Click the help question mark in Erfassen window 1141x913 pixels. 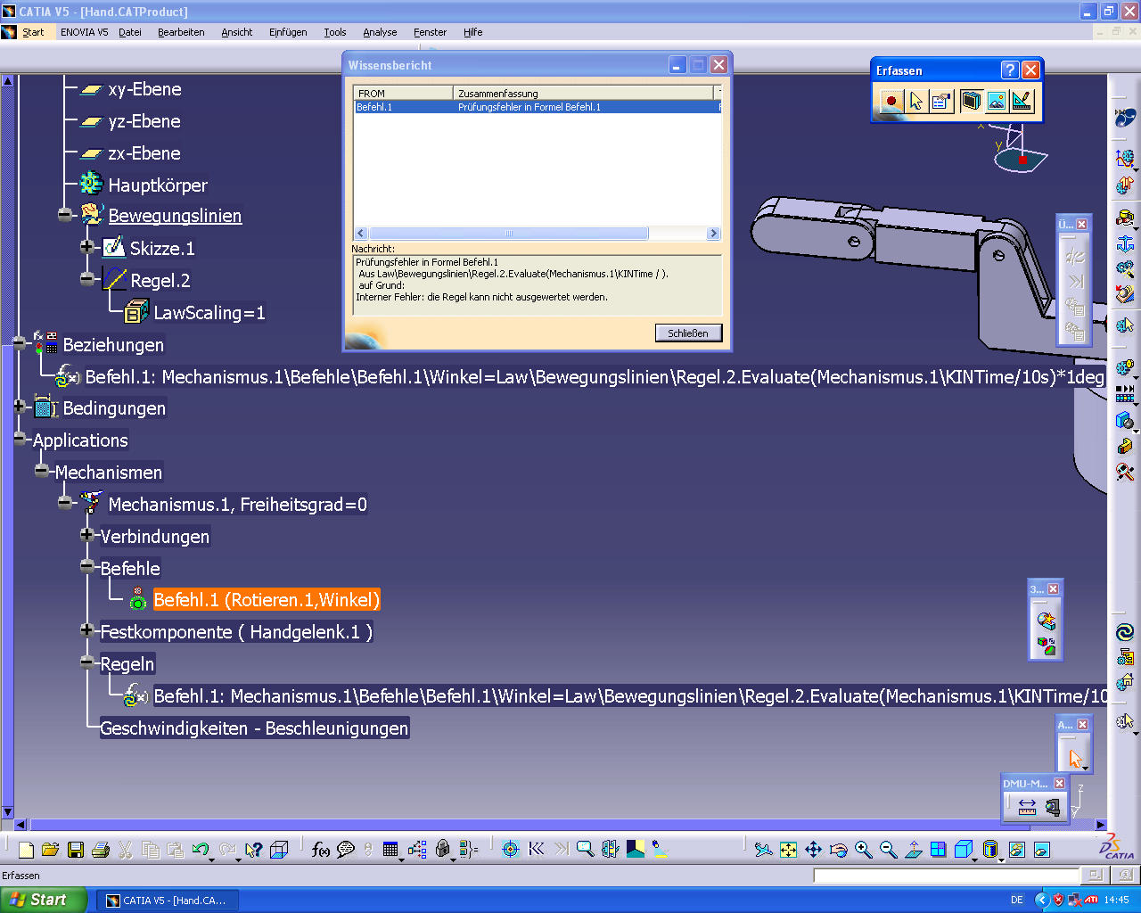point(1009,70)
